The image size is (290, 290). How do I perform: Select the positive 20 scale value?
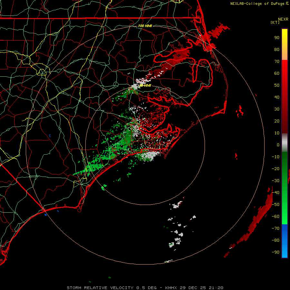[x=277, y=121]
